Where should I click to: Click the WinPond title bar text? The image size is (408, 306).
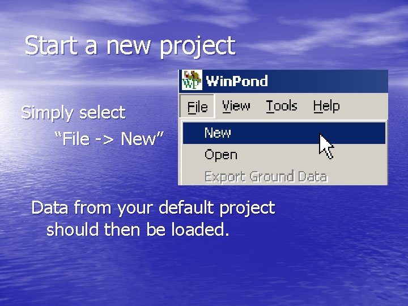pyautogui.click(x=237, y=81)
